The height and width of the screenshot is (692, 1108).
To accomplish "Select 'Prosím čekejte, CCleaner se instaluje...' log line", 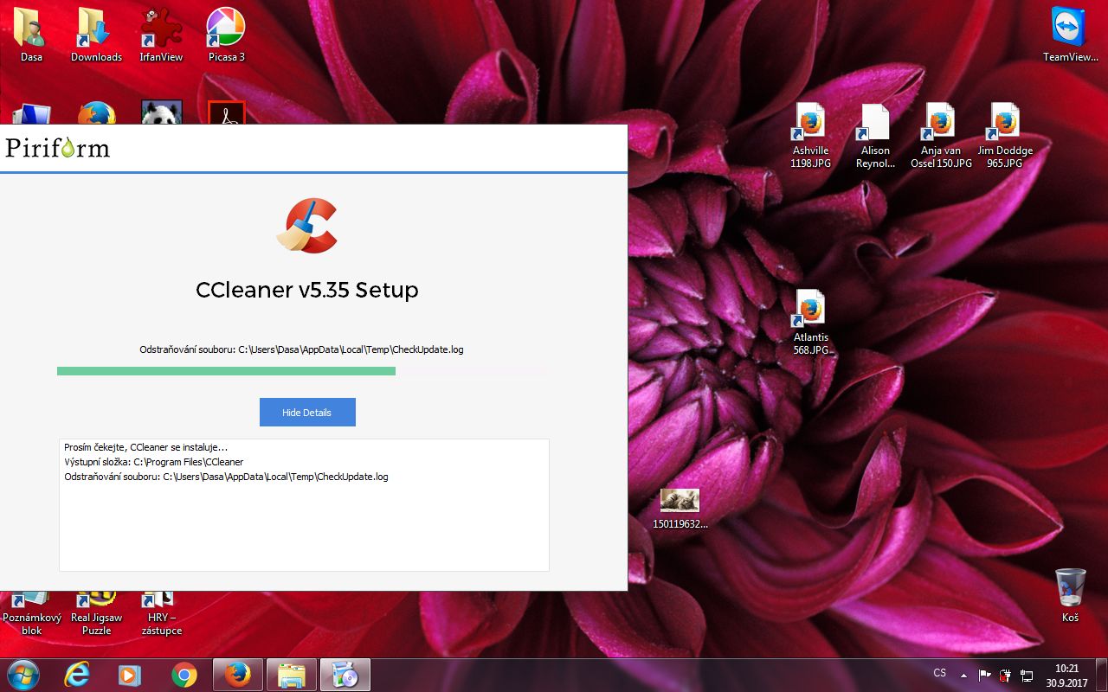I will coord(146,447).
